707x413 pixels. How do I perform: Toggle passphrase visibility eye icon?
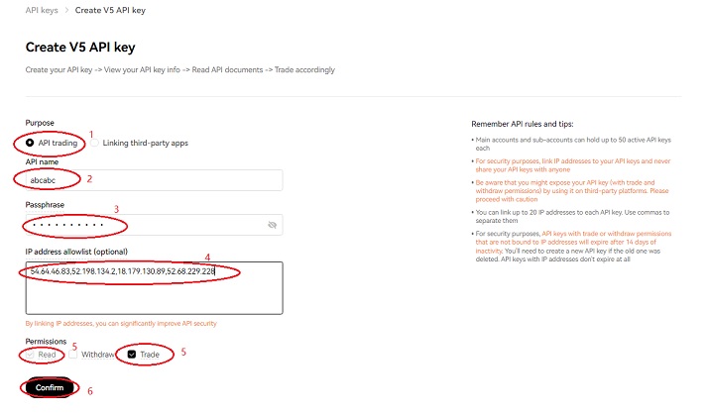[x=272, y=225]
